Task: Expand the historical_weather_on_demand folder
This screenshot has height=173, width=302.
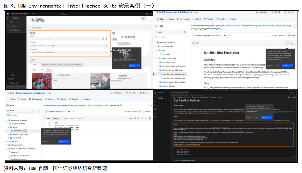Action: pos(7,148)
